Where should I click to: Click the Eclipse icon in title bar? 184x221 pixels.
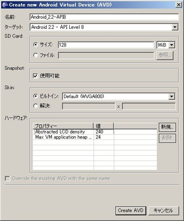tap(5, 5)
